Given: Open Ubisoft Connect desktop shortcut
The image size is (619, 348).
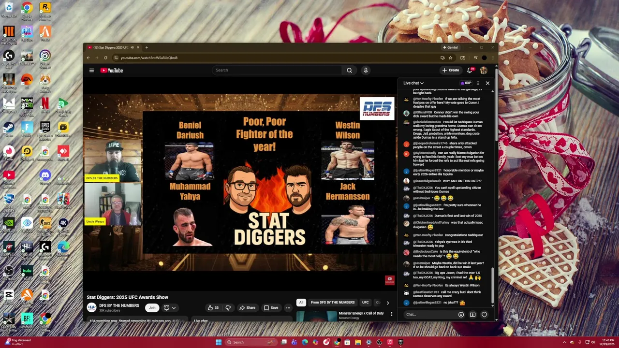Looking at the screenshot, I should (x=45, y=58).
